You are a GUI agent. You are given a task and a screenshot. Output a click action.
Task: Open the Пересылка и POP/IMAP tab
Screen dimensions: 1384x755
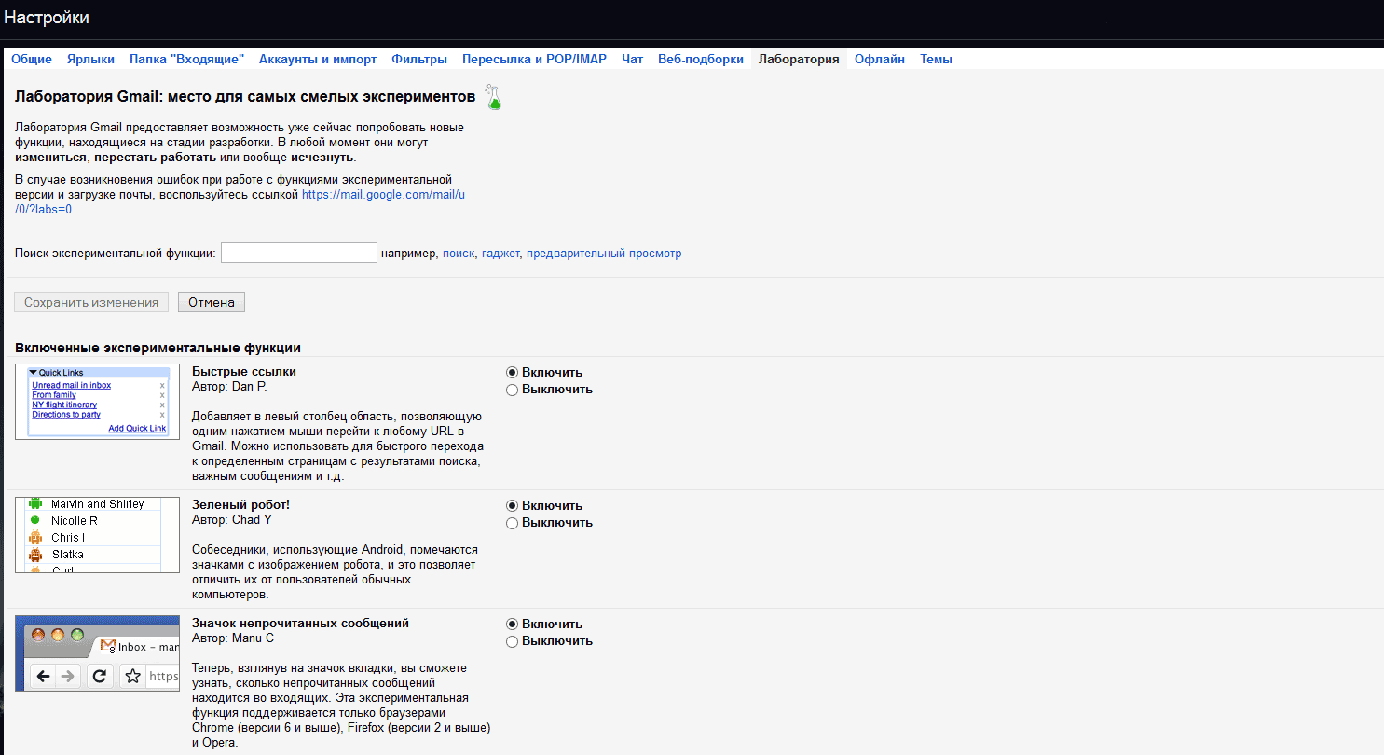coord(534,60)
